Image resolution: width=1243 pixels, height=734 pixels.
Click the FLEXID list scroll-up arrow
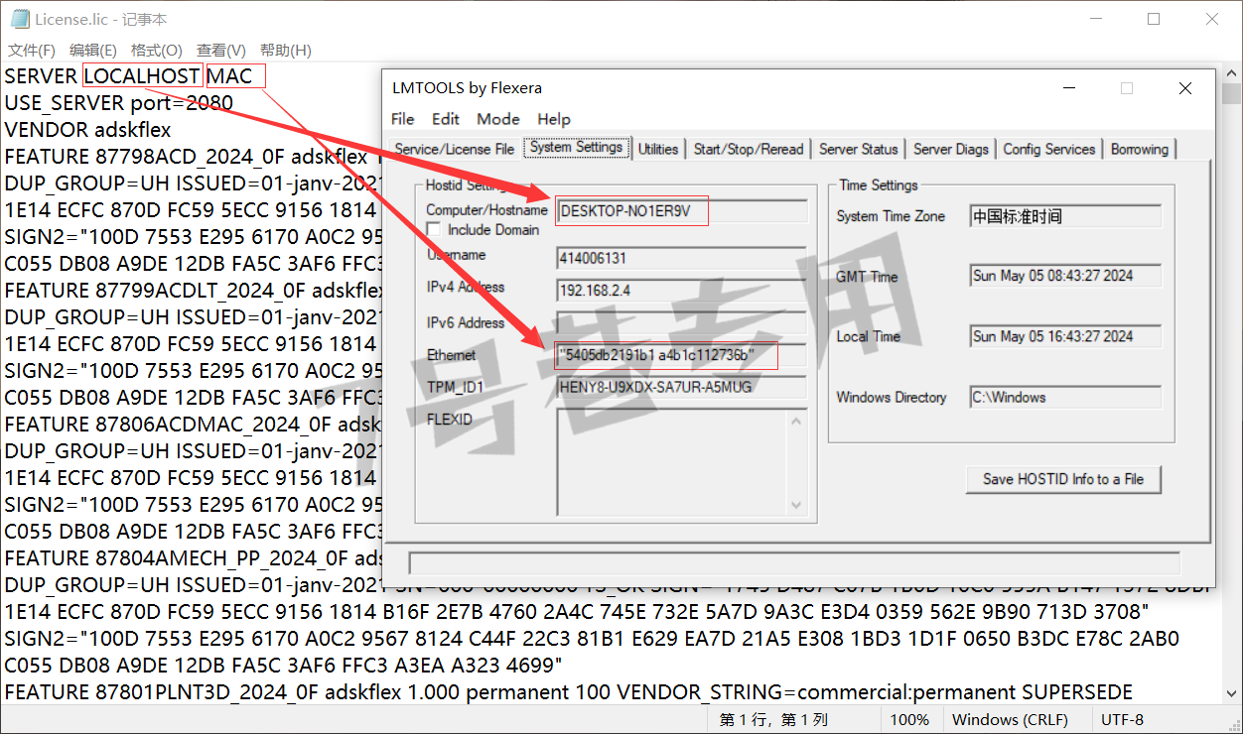point(798,421)
